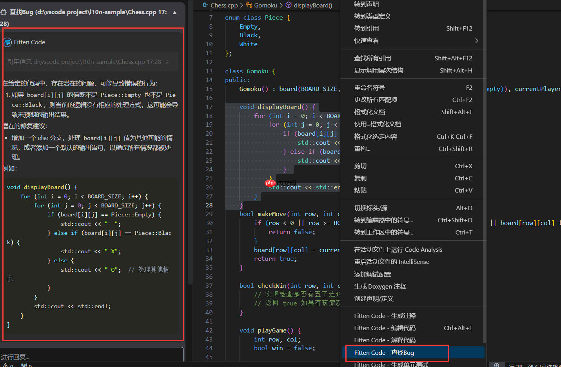Select Fitten Code - 查找Bug from the menu

click(x=397, y=352)
